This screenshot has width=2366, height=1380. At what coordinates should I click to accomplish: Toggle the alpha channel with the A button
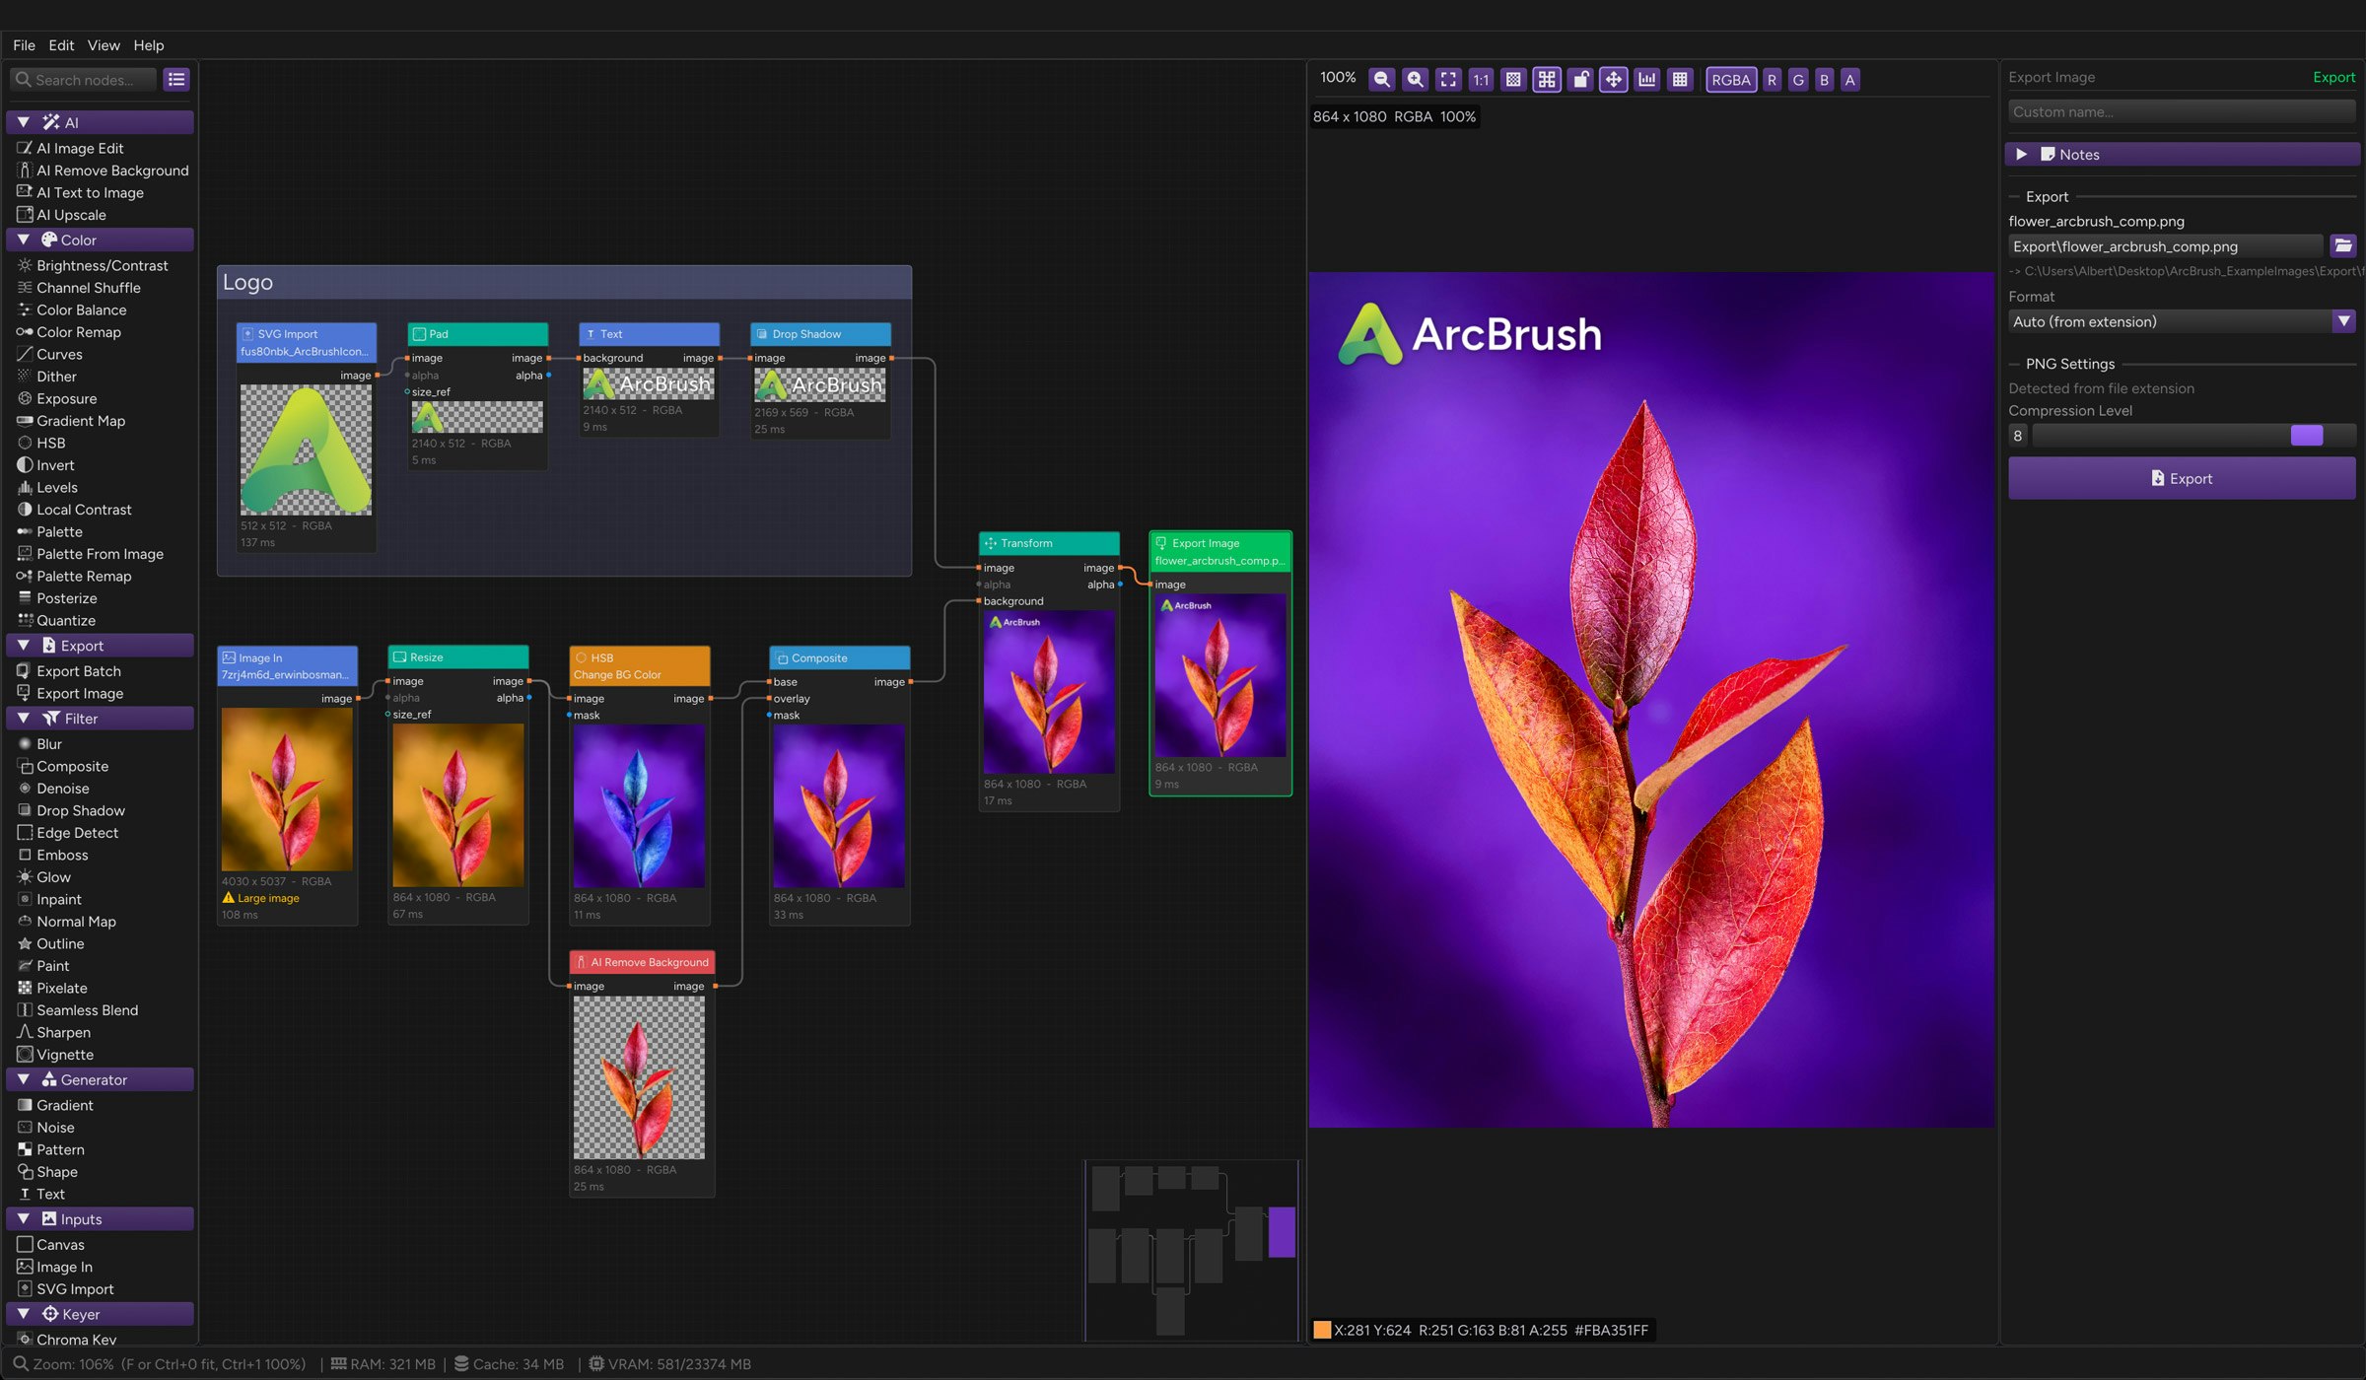point(1850,79)
